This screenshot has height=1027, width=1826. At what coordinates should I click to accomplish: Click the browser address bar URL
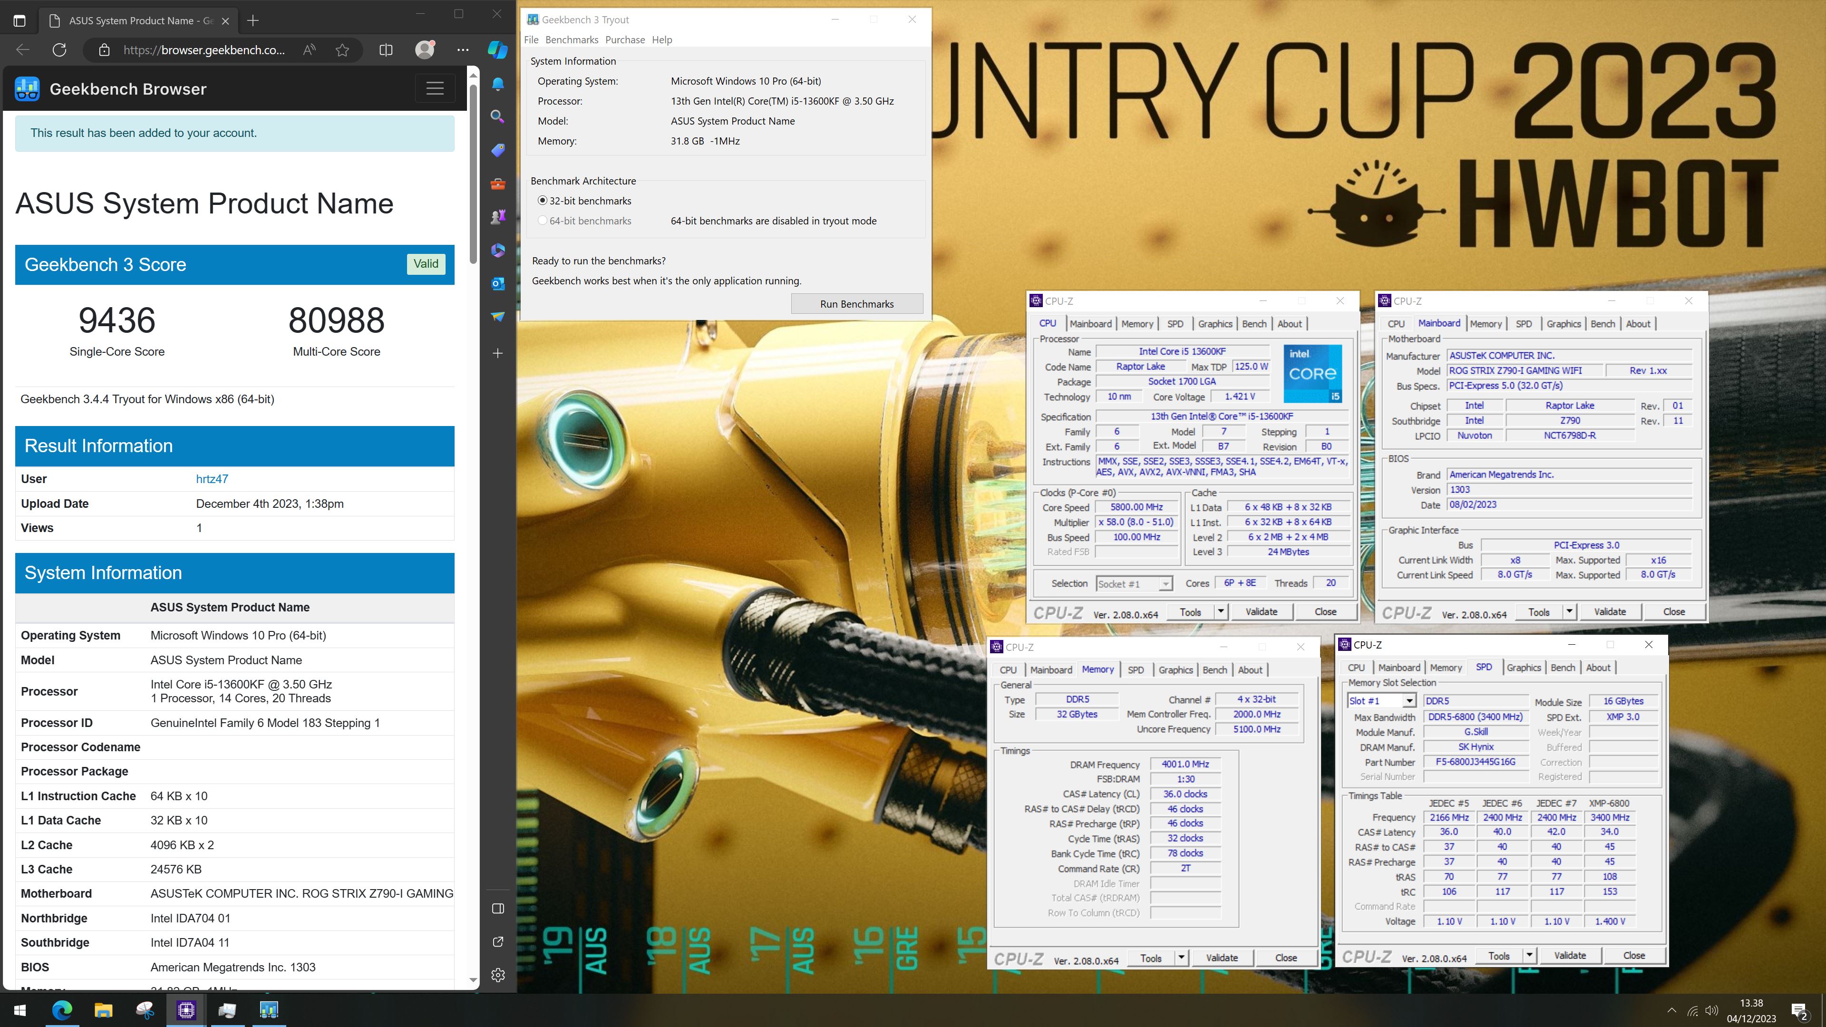click(204, 49)
